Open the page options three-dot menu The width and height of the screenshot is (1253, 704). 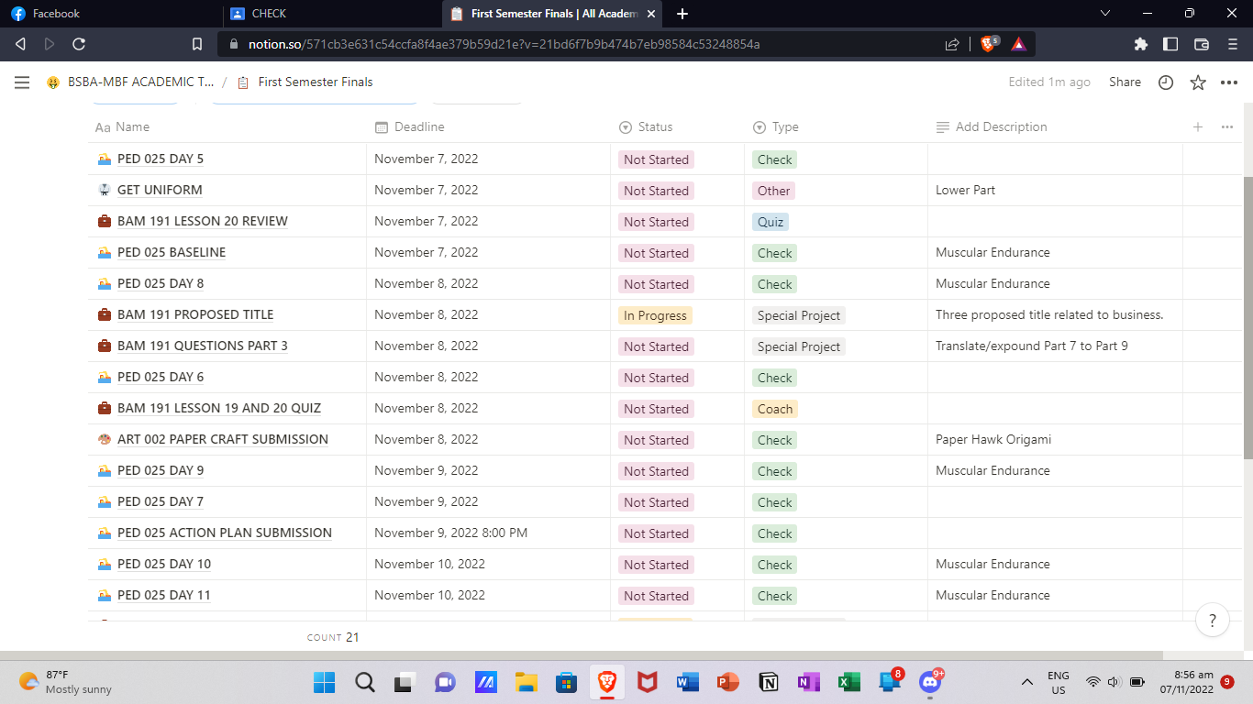[1229, 82]
